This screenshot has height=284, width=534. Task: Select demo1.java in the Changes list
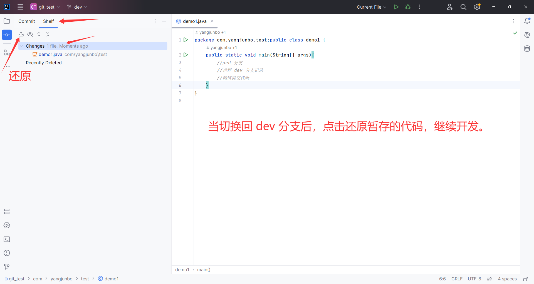(50, 54)
